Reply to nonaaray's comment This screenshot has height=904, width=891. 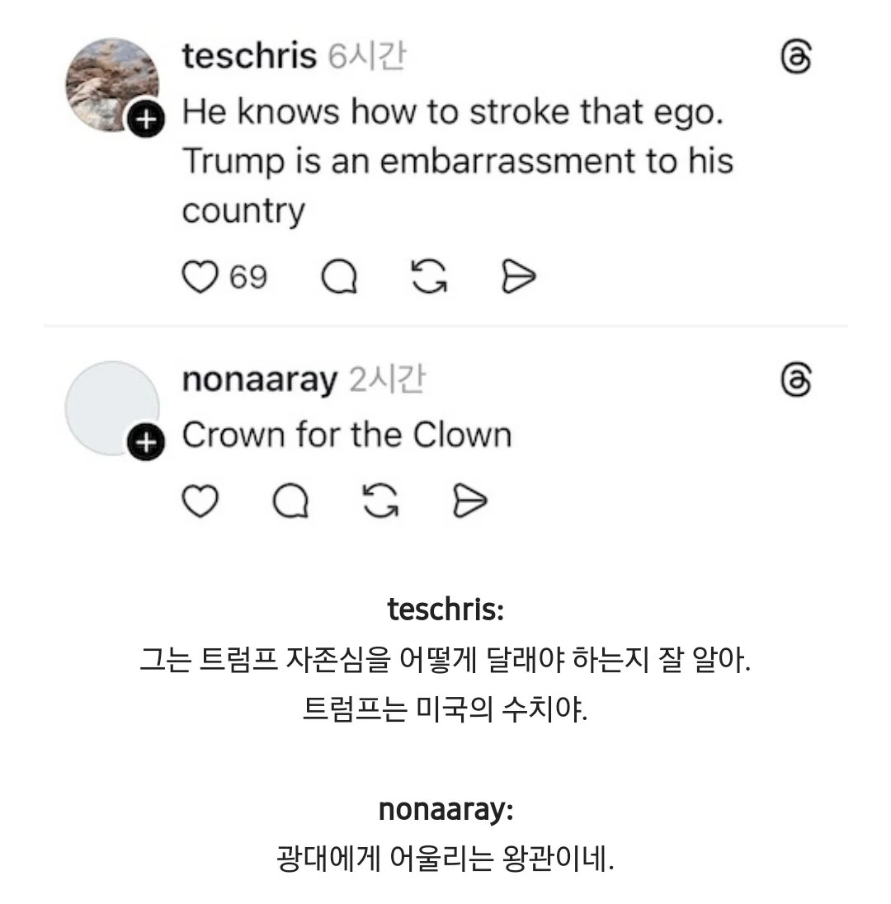coord(290,501)
